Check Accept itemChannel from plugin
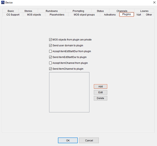 coord(50,63)
